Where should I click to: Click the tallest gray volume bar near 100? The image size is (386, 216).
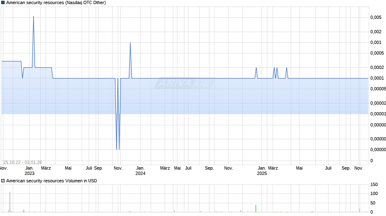point(10,202)
